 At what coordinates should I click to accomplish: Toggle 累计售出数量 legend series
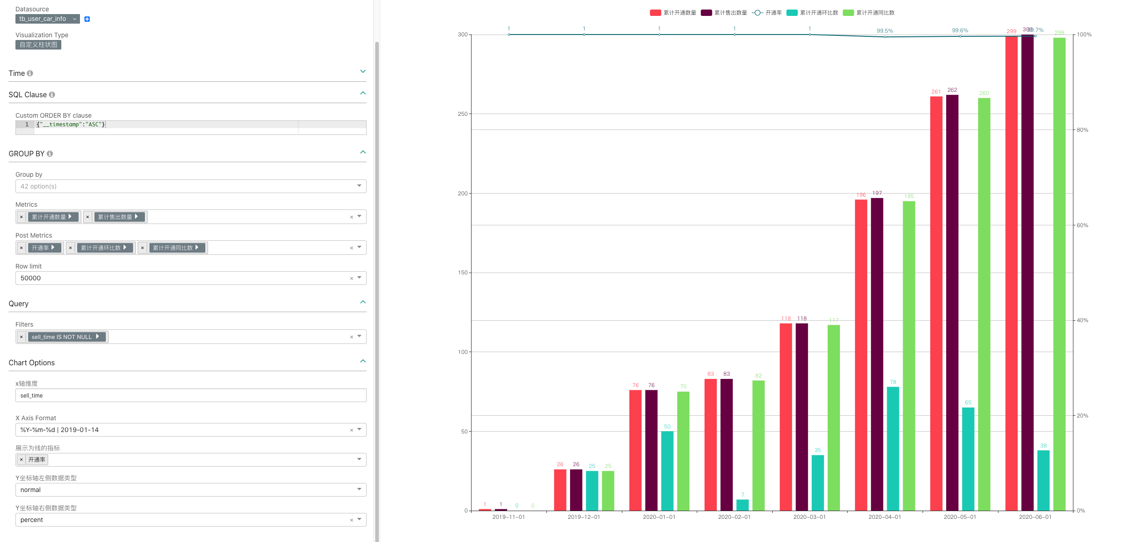(x=724, y=13)
